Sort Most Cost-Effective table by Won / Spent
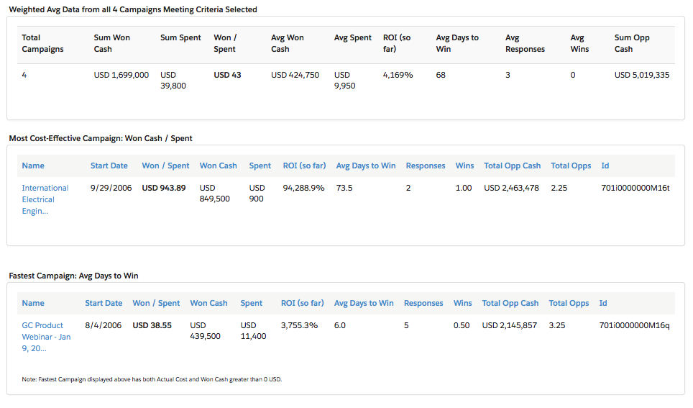 (165, 166)
